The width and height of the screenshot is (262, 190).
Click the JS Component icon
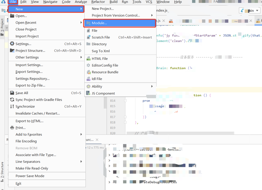click(x=88, y=93)
